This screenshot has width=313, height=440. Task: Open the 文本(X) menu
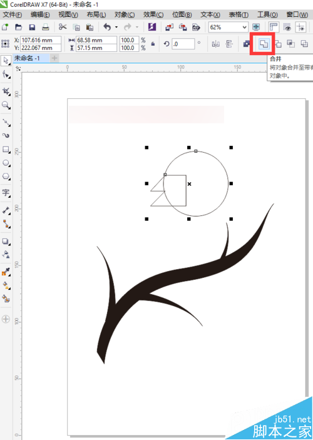coord(210,14)
